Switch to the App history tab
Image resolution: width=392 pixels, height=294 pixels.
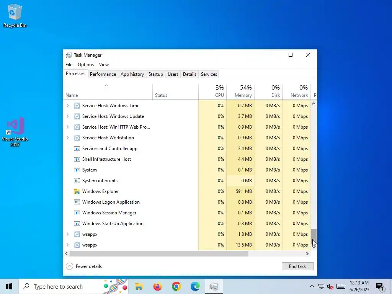coord(132,74)
